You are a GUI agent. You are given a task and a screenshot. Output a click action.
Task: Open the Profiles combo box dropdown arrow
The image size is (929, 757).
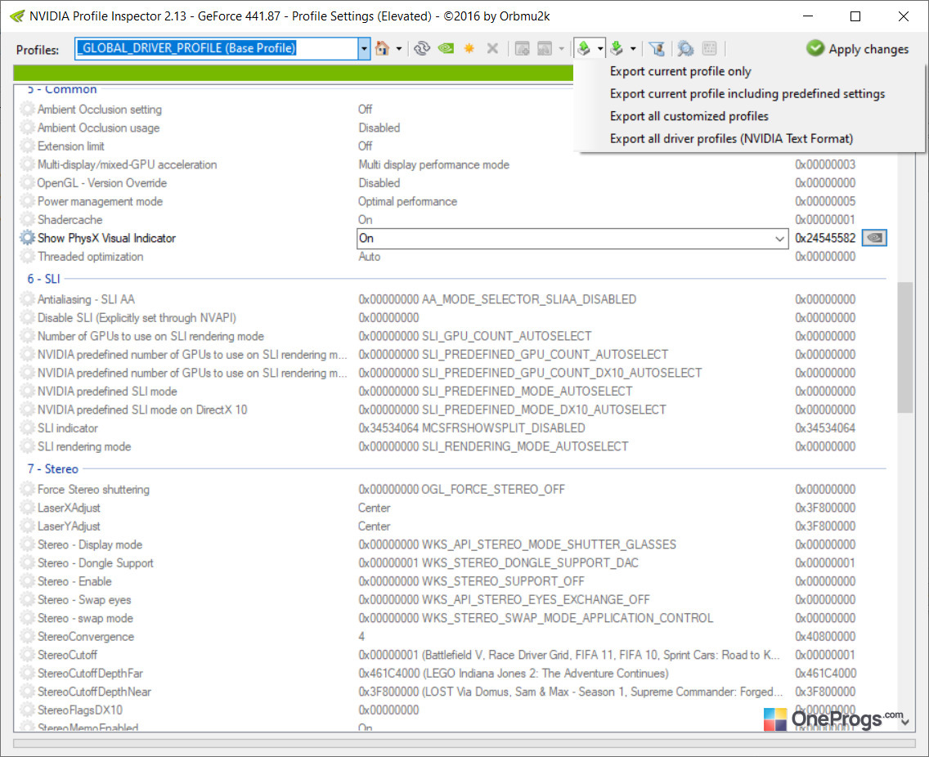click(x=364, y=48)
